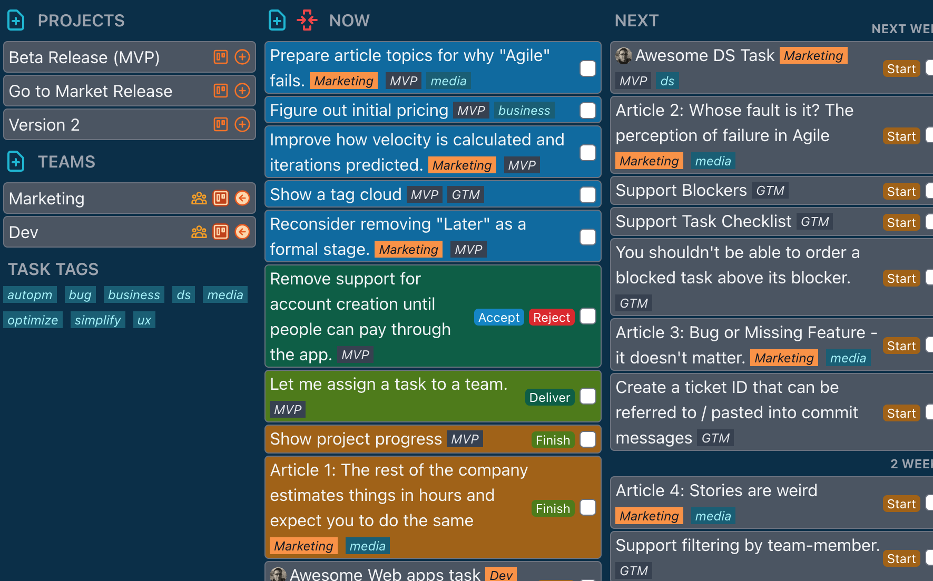This screenshot has width=933, height=581.
Task: Open the Marketing team members icon
Action: [x=199, y=198]
